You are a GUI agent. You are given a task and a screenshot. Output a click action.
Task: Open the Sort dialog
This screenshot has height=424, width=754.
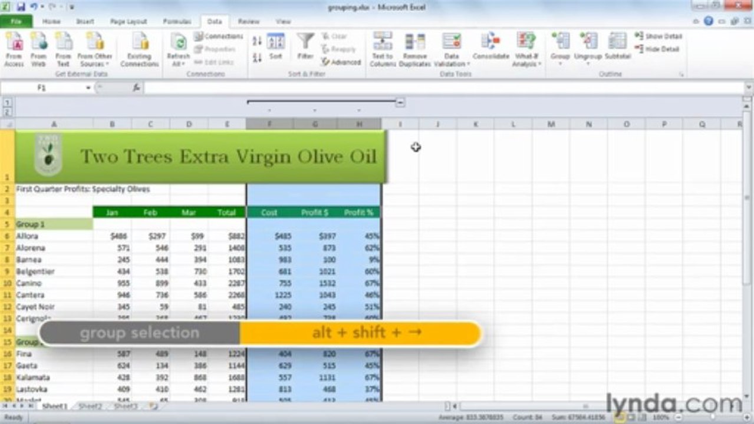[276, 47]
